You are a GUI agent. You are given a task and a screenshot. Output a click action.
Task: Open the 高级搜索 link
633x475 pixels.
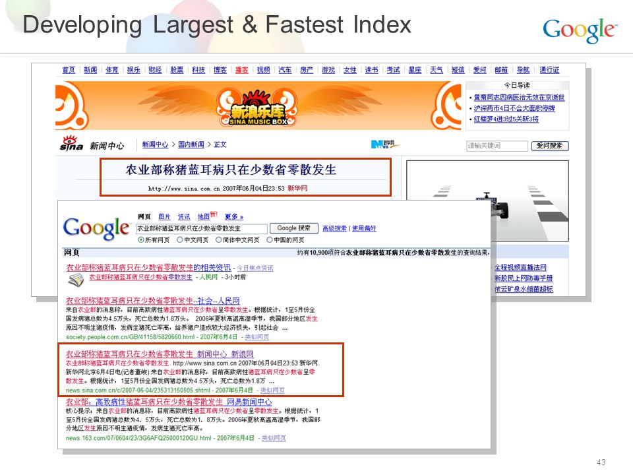coord(334,228)
